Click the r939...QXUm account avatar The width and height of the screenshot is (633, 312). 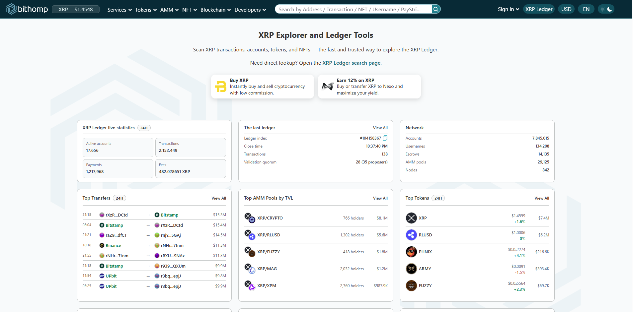pyautogui.click(x=157, y=266)
